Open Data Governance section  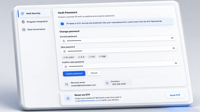click(x=34, y=29)
